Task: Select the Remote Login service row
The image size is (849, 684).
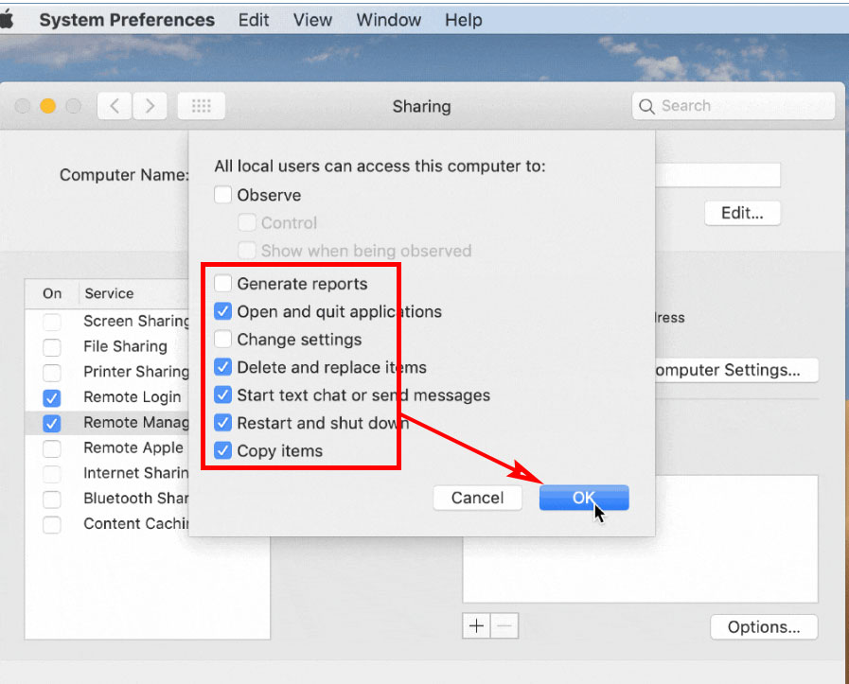Action: [x=107, y=397]
